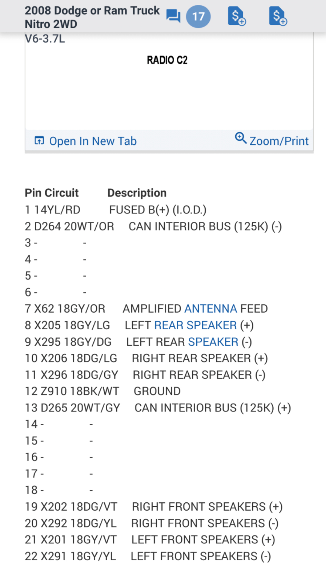Open the comments chat bubble icon
The height and width of the screenshot is (569, 326).
(x=173, y=16)
